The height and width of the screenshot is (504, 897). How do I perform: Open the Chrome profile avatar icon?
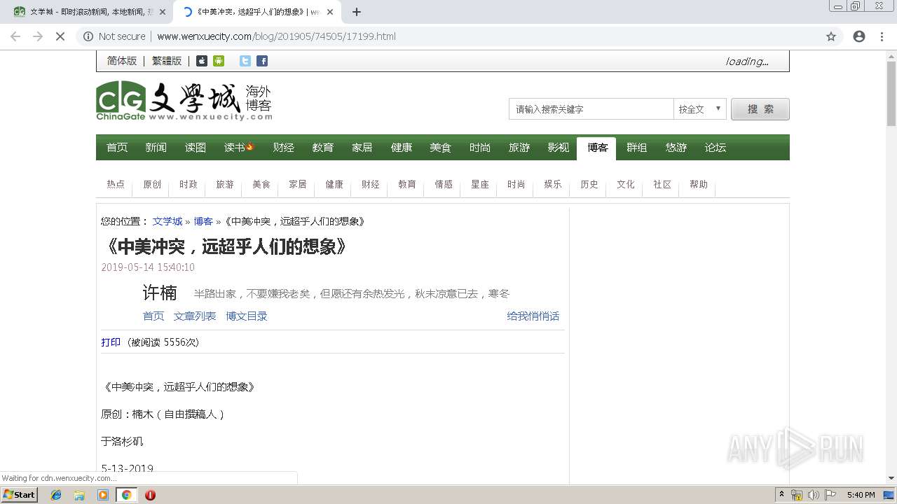coord(859,36)
